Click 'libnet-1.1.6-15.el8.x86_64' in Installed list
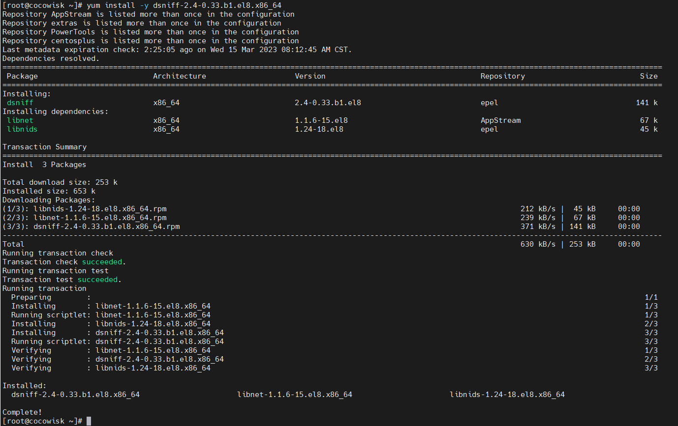Screen dimensions: 678x426 coord(295,395)
